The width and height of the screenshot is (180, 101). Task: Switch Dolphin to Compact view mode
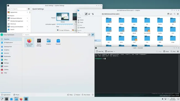[89, 14]
